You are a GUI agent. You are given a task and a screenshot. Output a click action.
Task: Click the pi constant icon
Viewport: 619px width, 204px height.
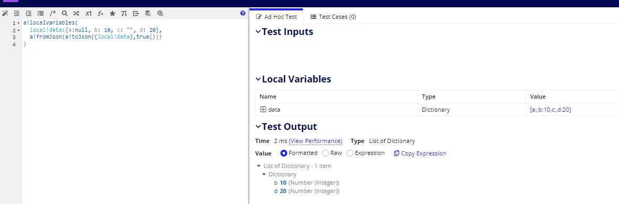124,14
